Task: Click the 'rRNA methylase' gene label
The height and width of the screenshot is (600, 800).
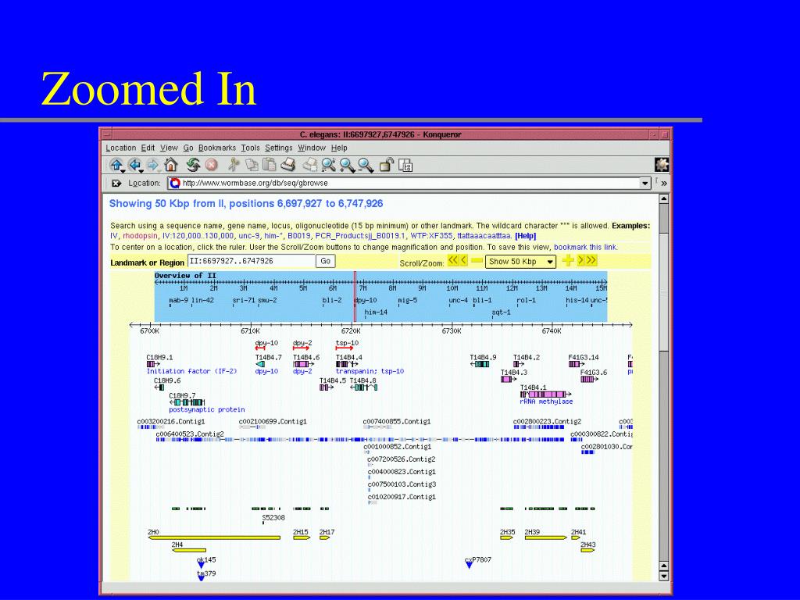Action: tap(546, 402)
